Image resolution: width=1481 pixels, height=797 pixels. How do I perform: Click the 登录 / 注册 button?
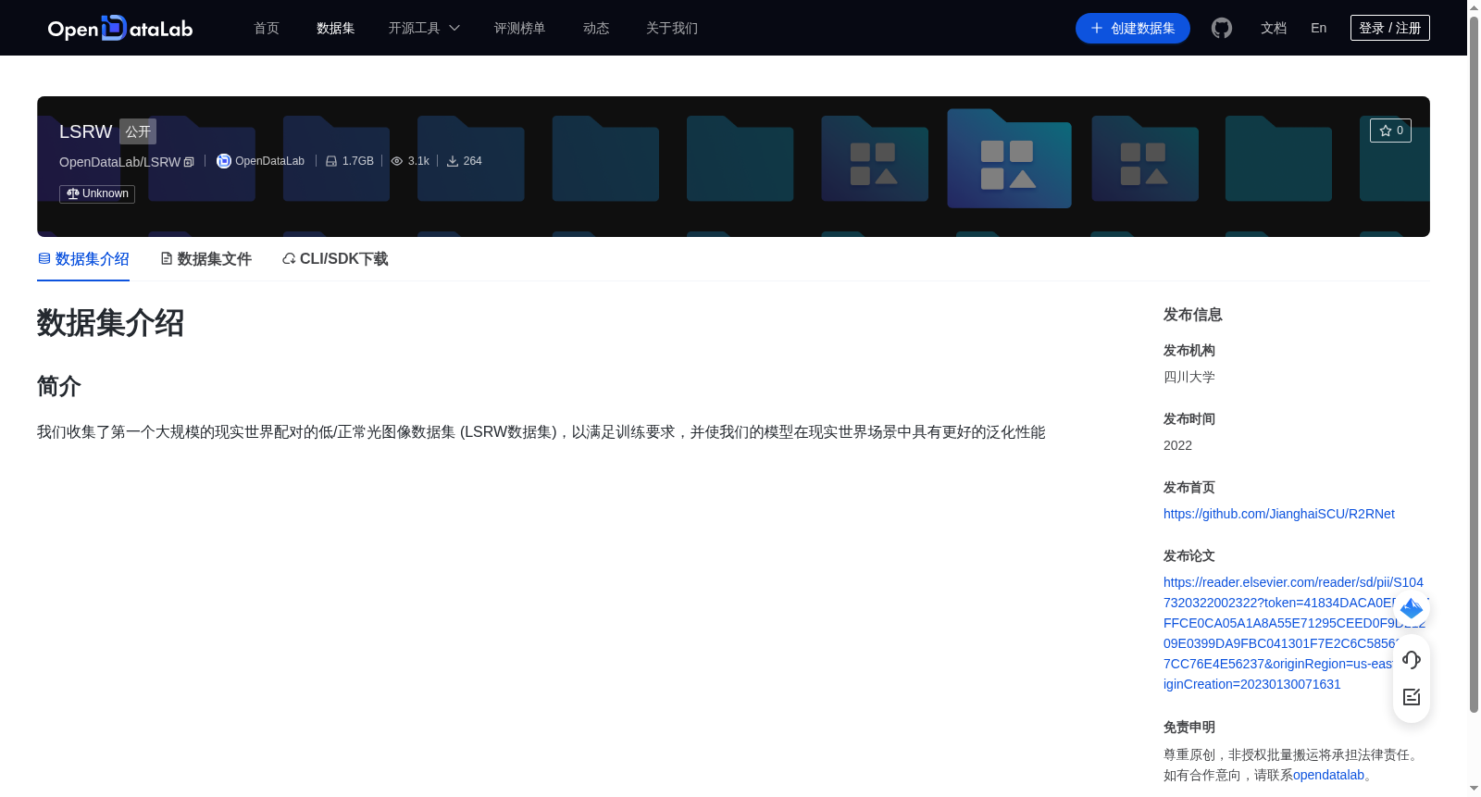pos(1390,28)
